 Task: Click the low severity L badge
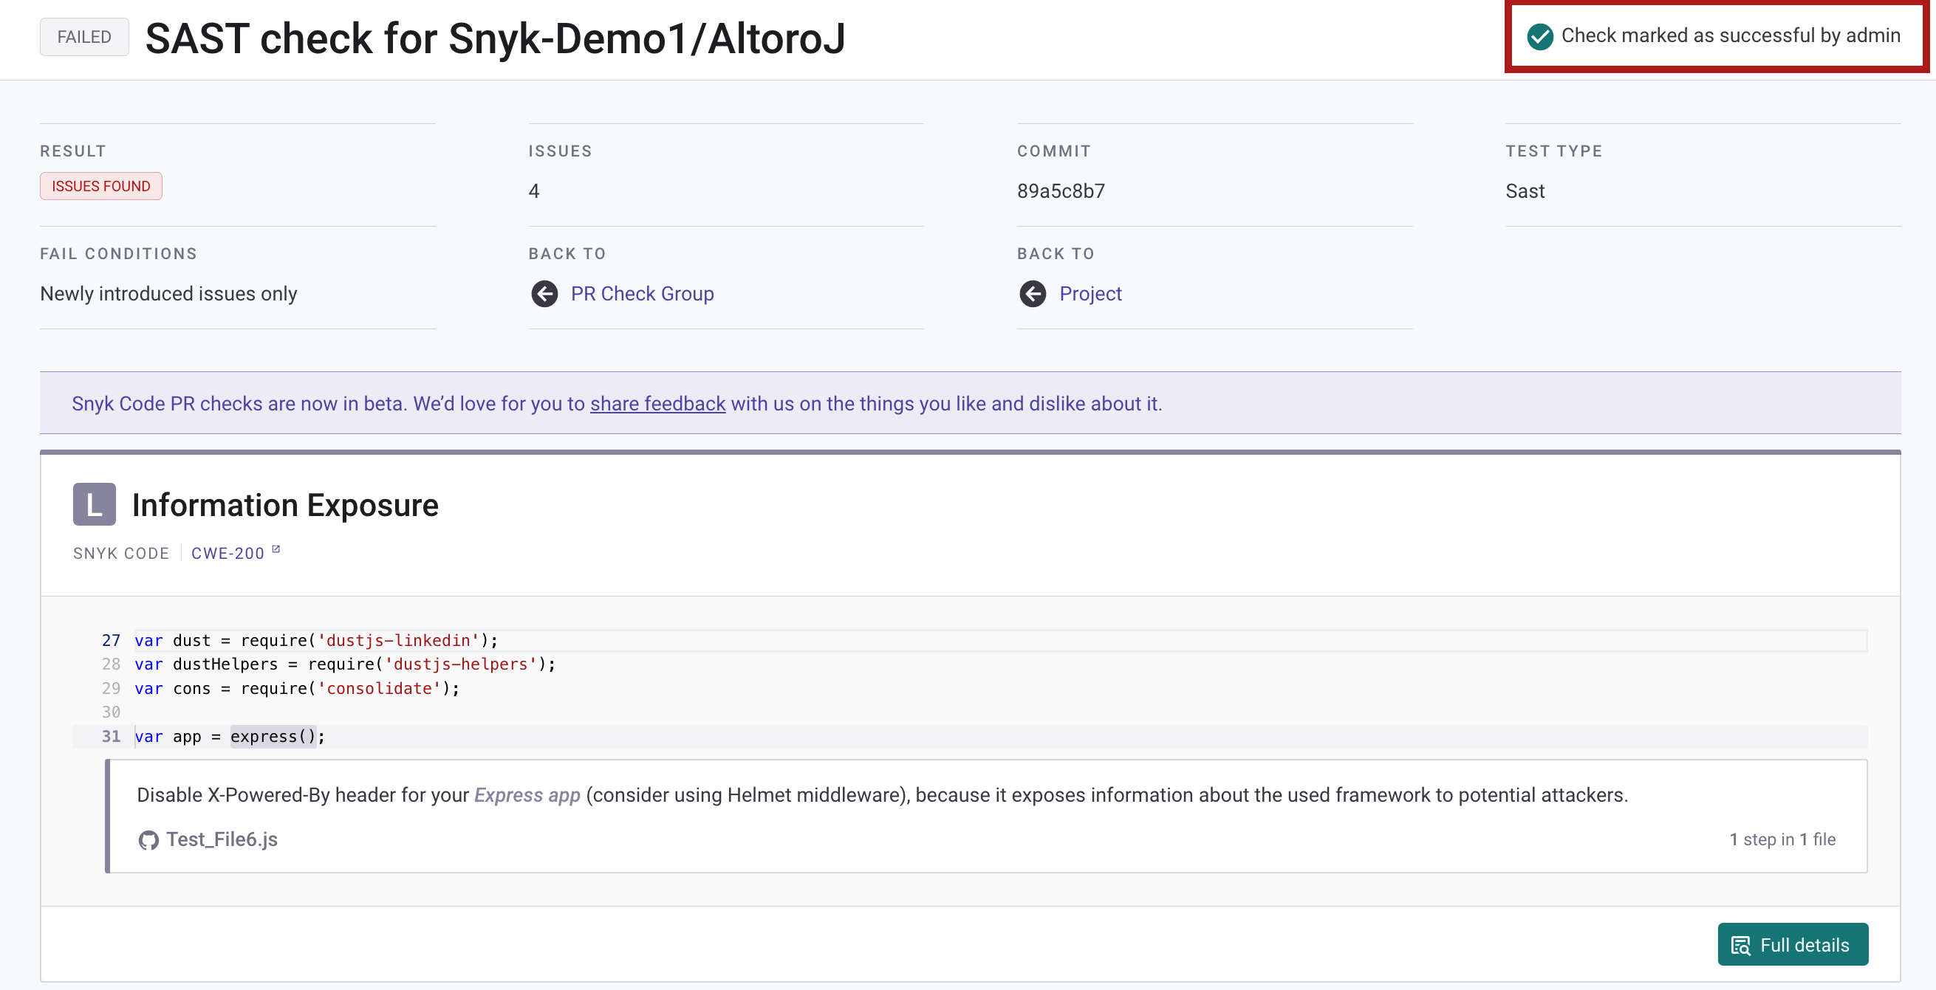pos(94,504)
